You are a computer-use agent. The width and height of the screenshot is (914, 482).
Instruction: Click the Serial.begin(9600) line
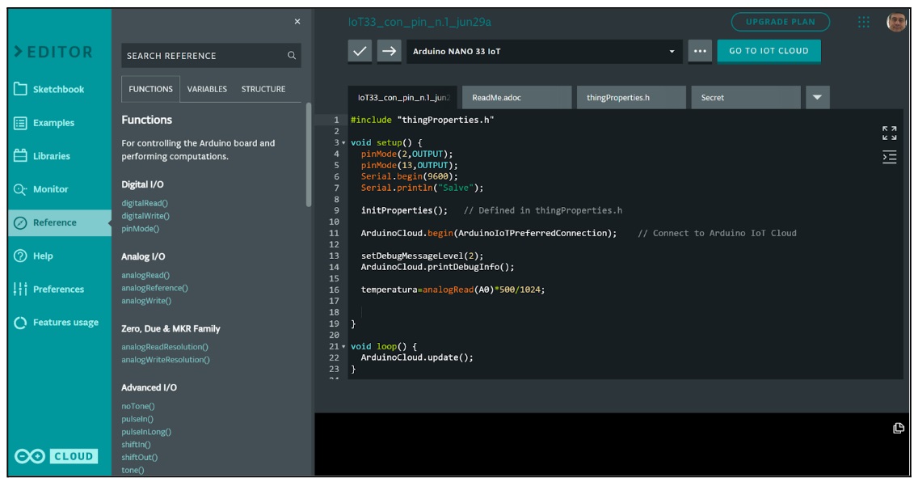tap(409, 176)
